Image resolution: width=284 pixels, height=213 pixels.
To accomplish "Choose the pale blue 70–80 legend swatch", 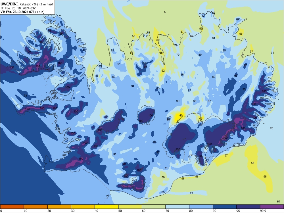I will click(177, 207).
